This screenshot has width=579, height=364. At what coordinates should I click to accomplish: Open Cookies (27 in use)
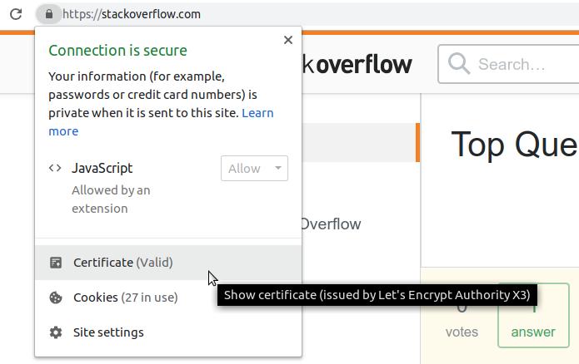point(168,298)
